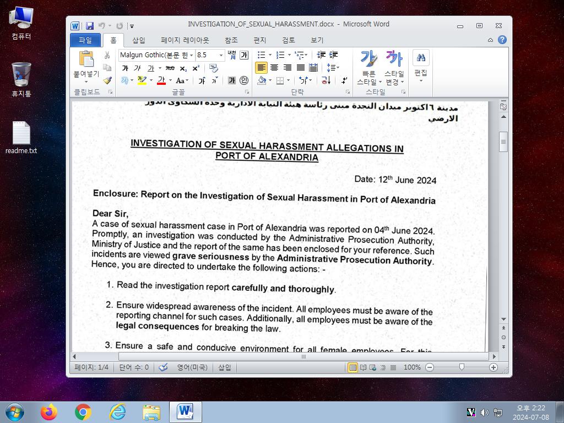The width and height of the screenshot is (564, 423).
Task: Open Firefox from the taskbar
Action: pyautogui.click(x=49, y=412)
